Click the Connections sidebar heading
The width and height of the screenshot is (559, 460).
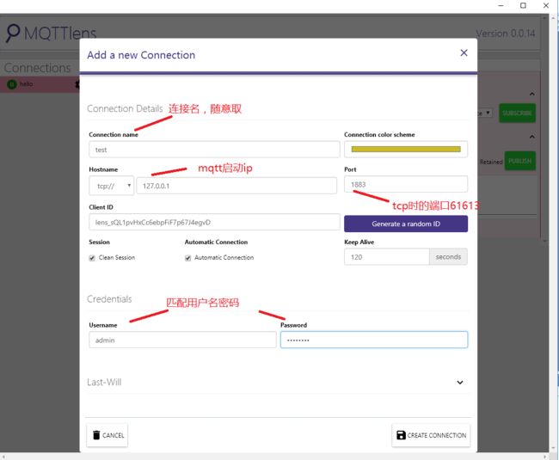(x=37, y=68)
